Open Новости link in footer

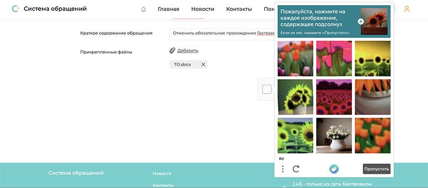pyautogui.click(x=162, y=173)
